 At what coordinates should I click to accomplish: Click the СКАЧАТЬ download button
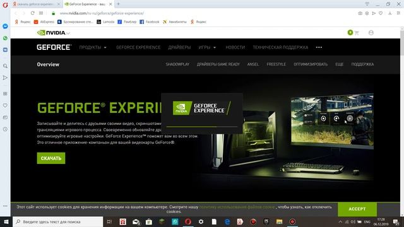pyautogui.click(x=51, y=158)
